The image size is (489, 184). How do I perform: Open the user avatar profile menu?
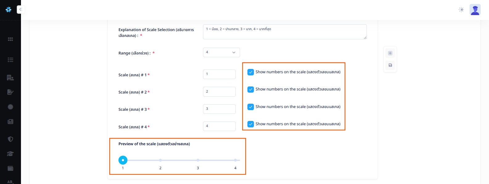click(x=475, y=10)
